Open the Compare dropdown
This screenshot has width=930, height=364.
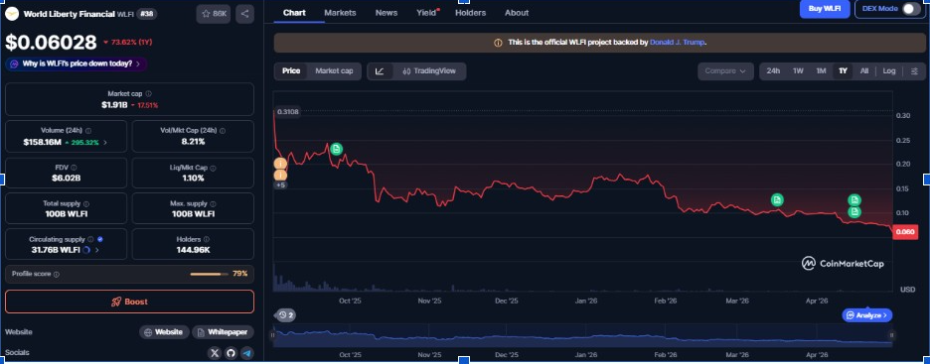pyautogui.click(x=725, y=71)
